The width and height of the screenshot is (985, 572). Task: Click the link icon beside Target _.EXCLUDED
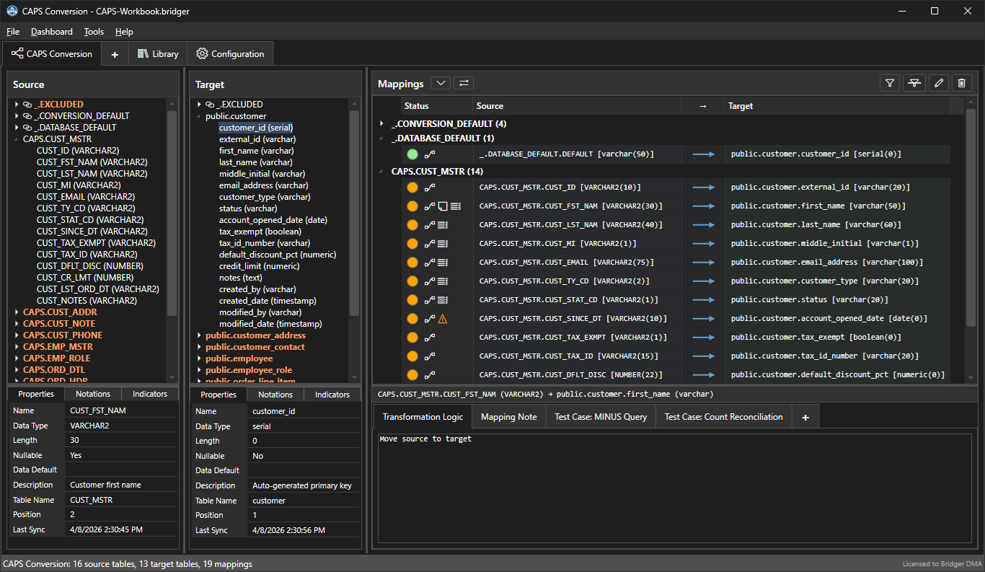[x=210, y=105]
